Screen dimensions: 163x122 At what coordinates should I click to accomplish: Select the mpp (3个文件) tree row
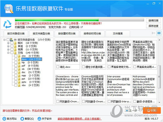(x=31, y=76)
